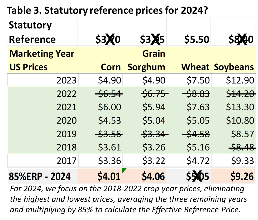This screenshot has width=258, height=220.
Task: Click the struck-through 2019 sorghum price $3.34
Action: 155,134
